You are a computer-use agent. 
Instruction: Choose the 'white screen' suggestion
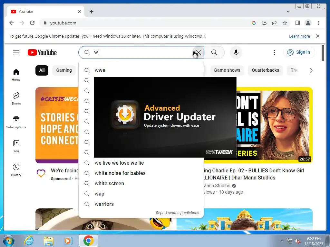[x=141, y=183]
